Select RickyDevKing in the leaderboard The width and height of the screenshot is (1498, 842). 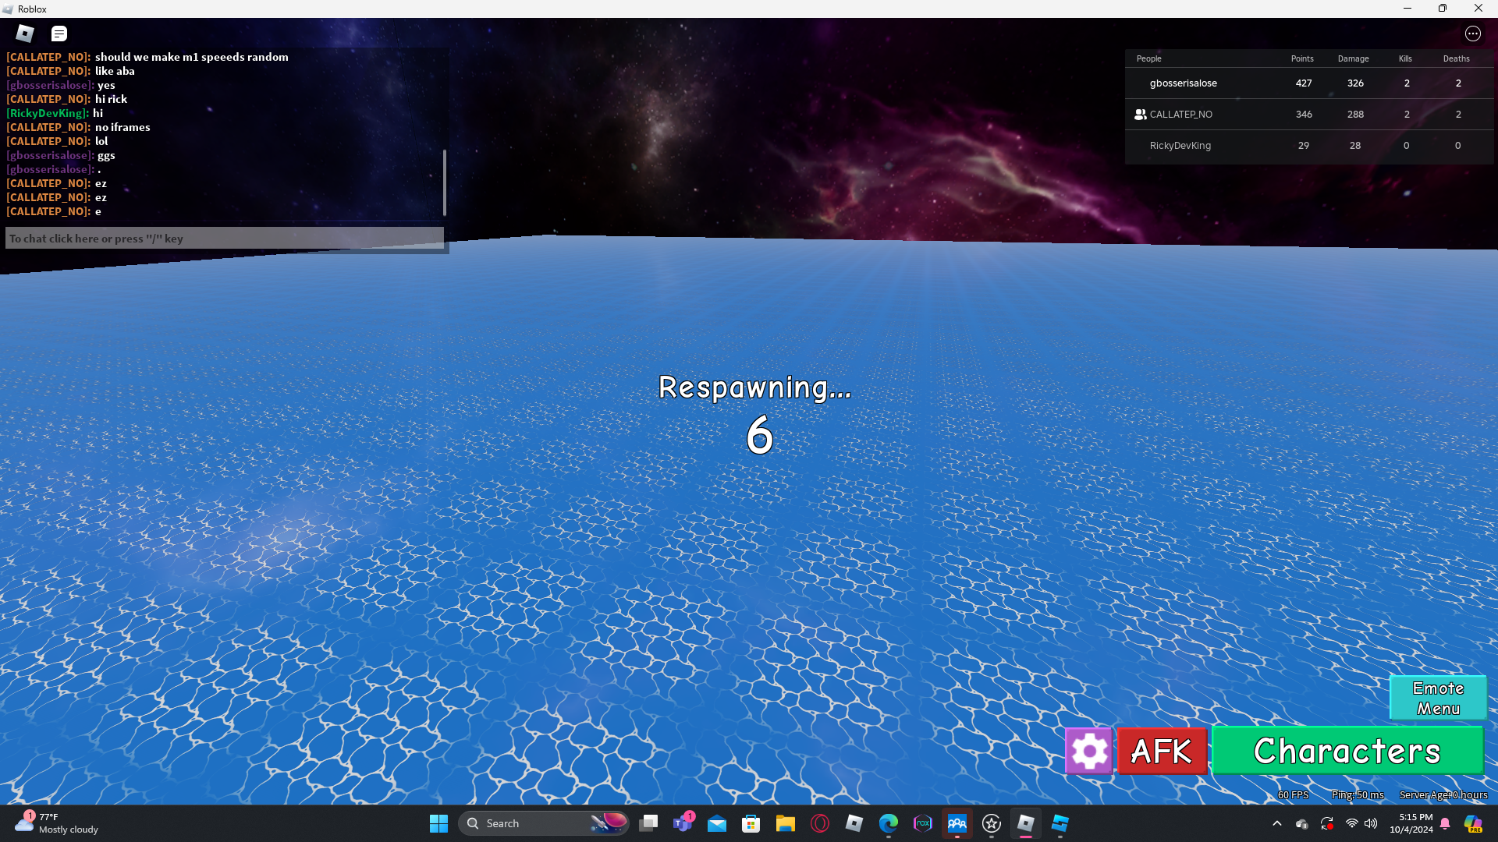point(1180,146)
